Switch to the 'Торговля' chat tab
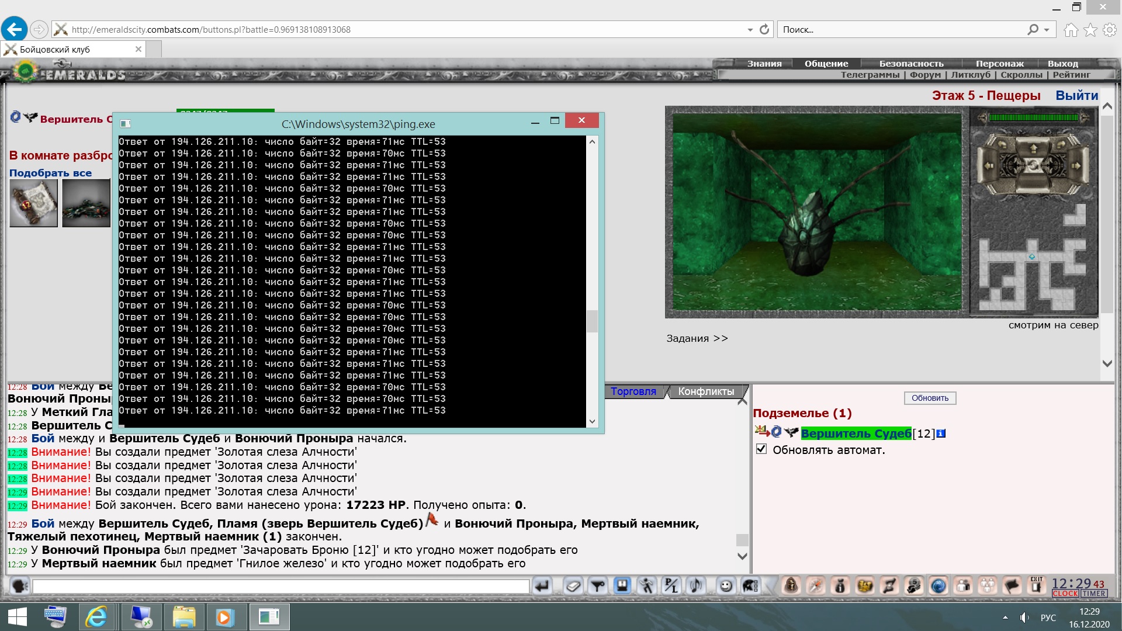 click(x=633, y=391)
